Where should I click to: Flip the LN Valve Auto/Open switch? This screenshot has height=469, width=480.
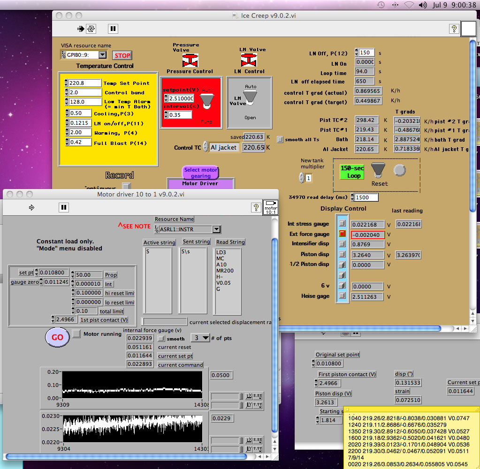click(251, 98)
